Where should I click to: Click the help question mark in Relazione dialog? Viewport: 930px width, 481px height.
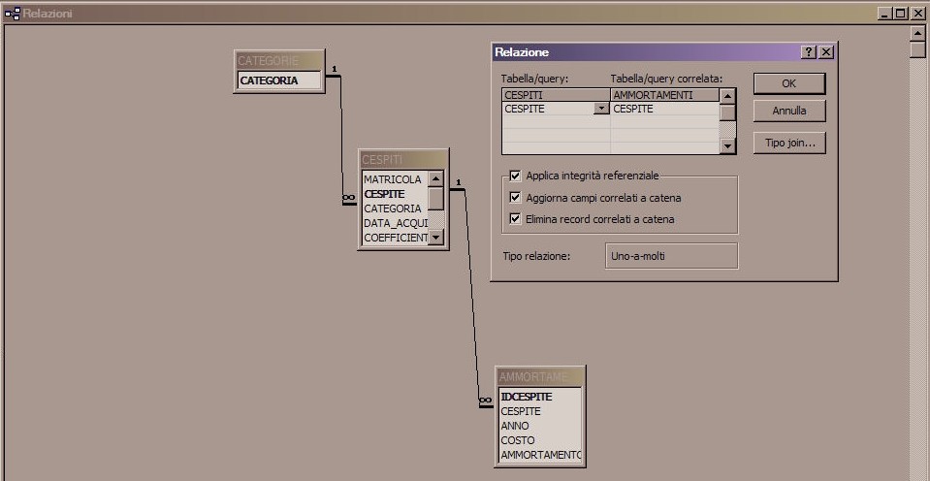click(809, 52)
